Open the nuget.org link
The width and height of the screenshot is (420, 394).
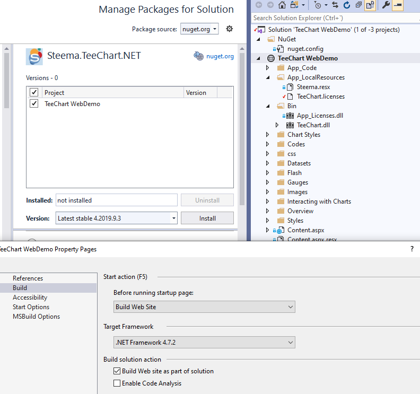(220, 56)
